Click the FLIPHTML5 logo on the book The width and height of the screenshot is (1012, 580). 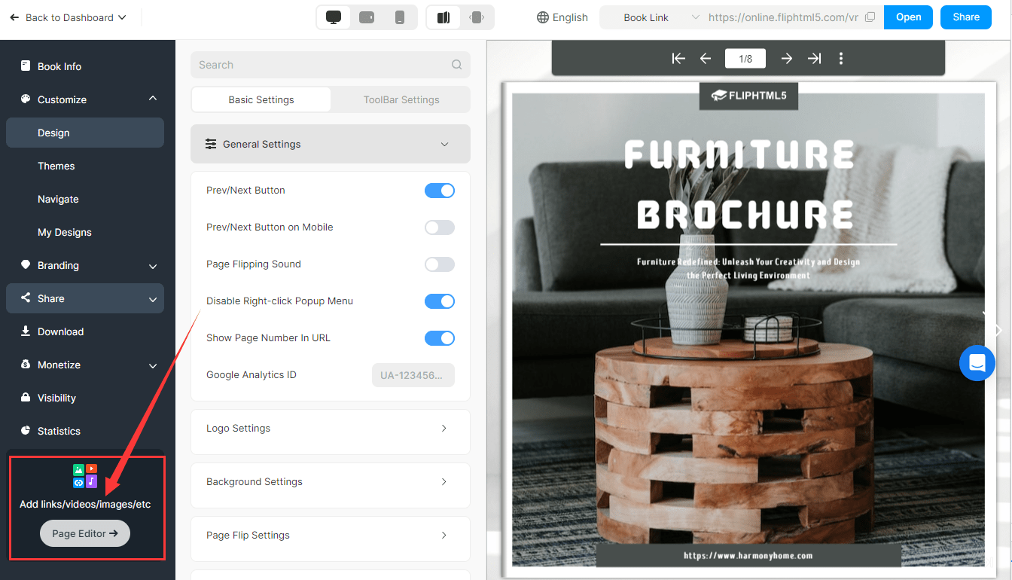pyautogui.click(x=748, y=96)
